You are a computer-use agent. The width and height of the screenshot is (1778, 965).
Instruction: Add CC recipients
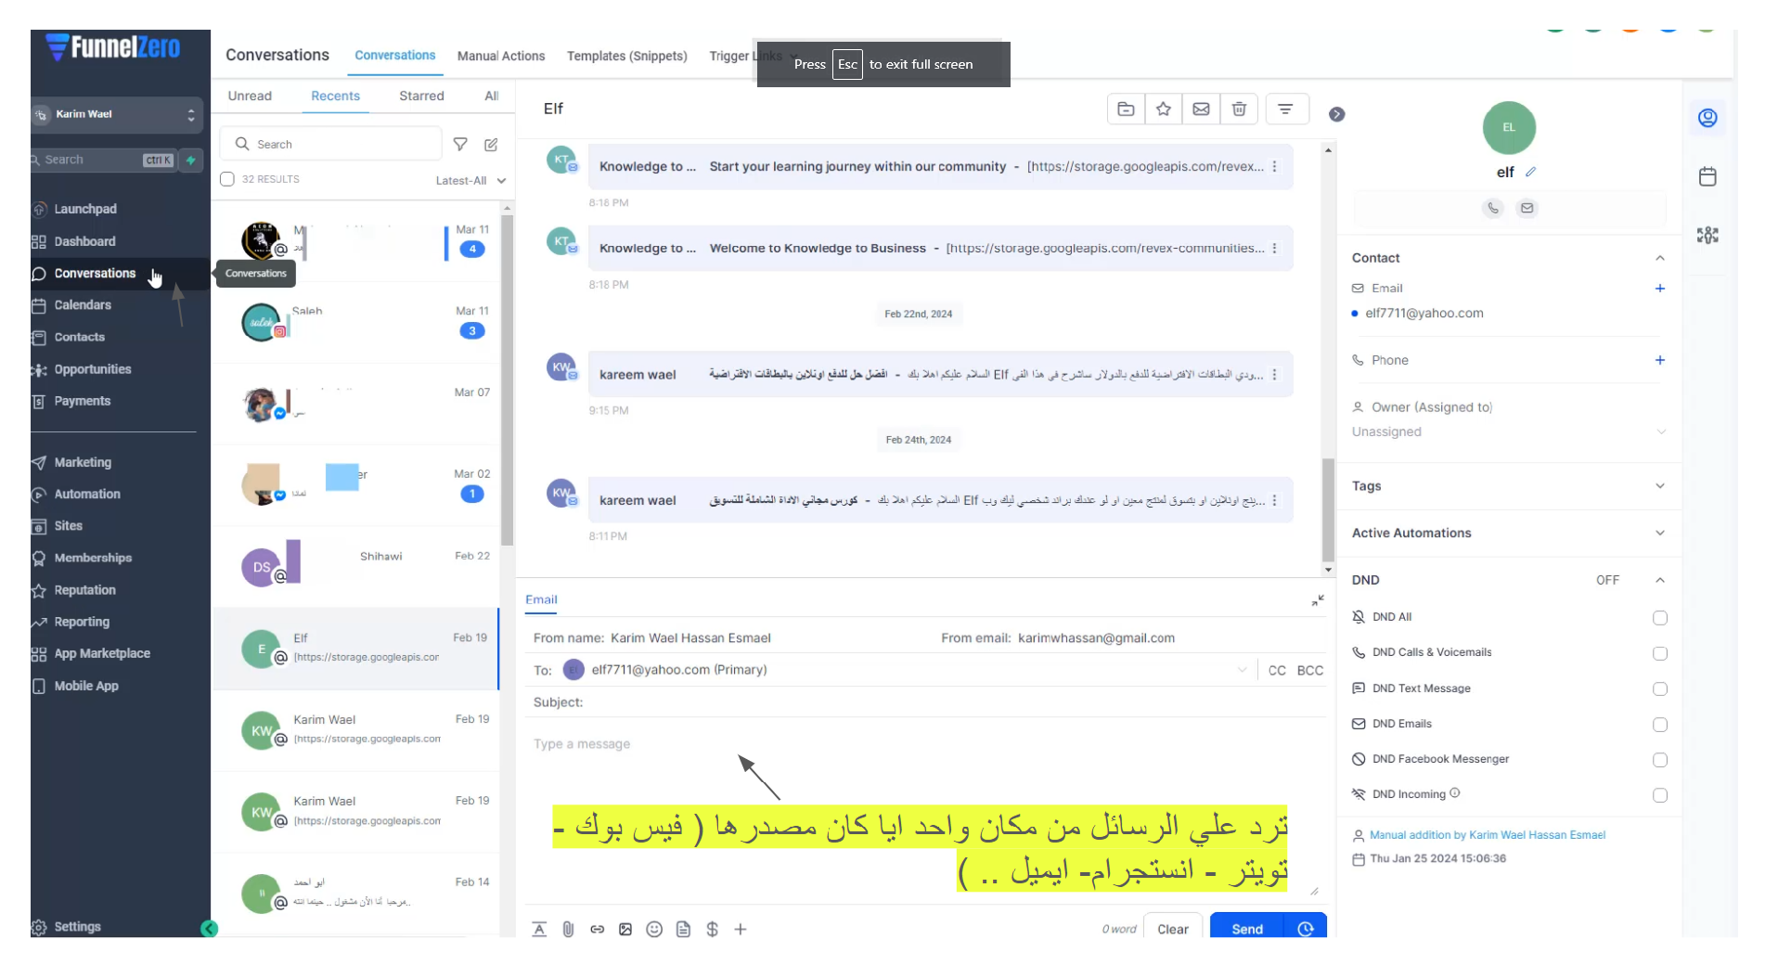click(x=1276, y=670)
